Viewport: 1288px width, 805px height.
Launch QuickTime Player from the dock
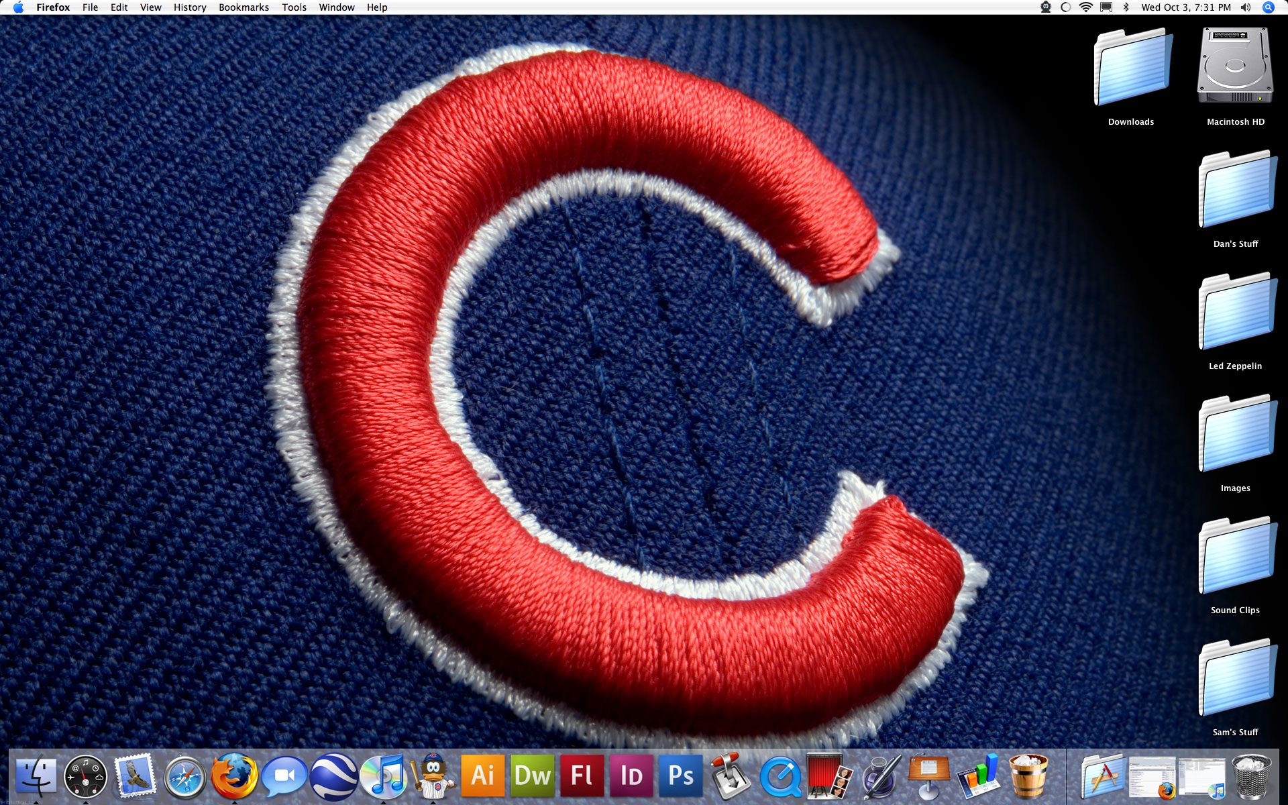tap(780, 777)
